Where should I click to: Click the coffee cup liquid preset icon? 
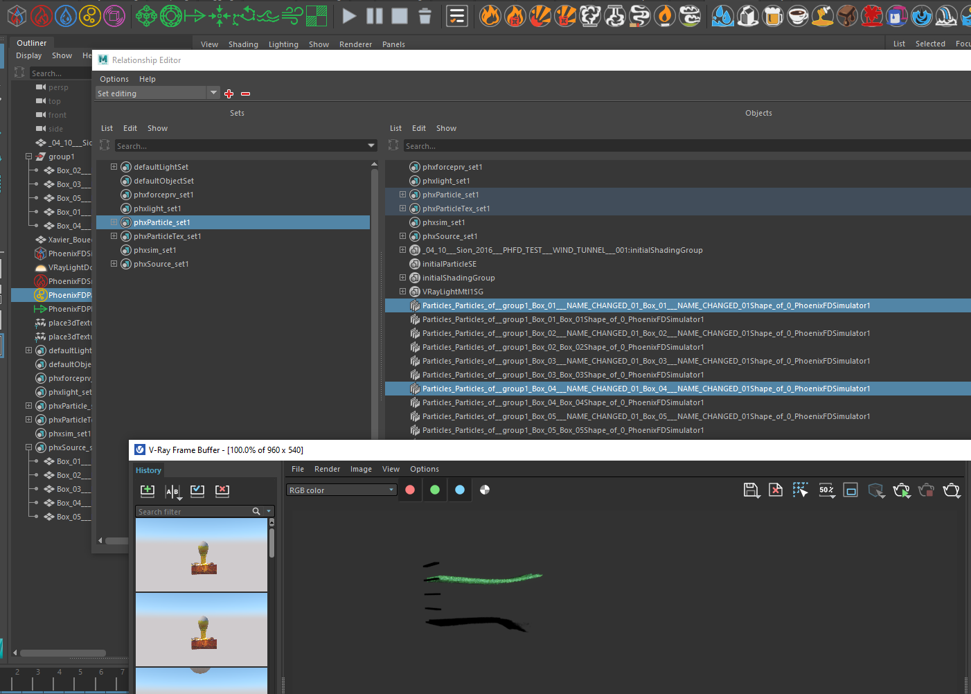click(x=798, y=15)
